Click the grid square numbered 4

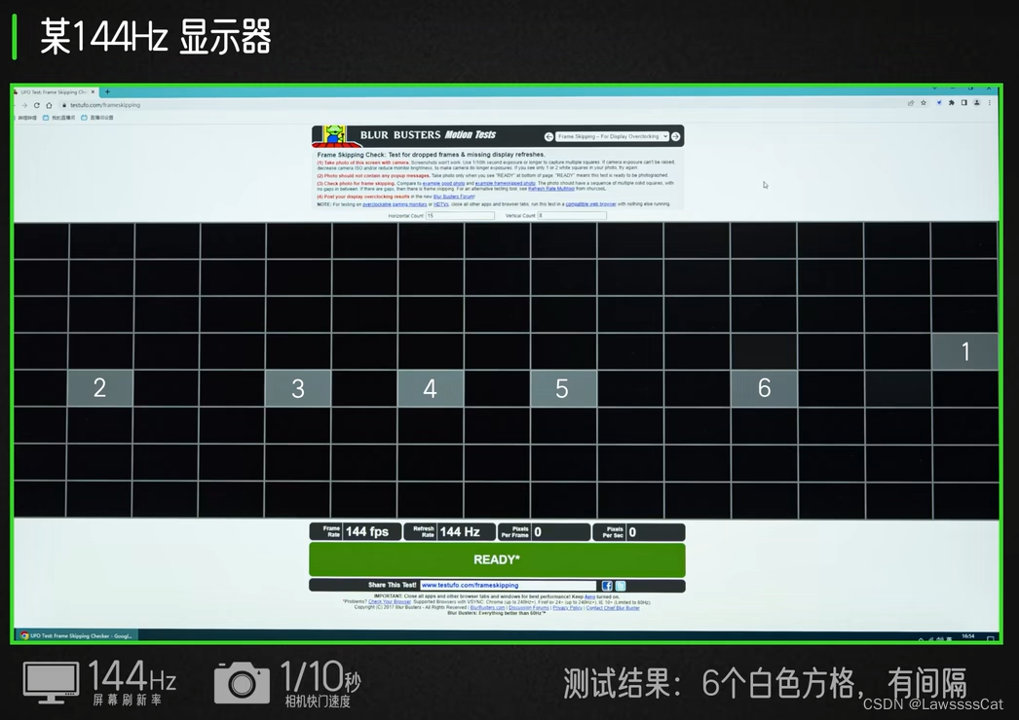431,388
